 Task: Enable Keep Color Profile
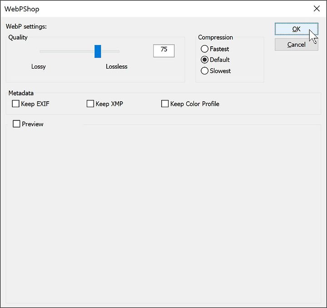tap(190, 104)
